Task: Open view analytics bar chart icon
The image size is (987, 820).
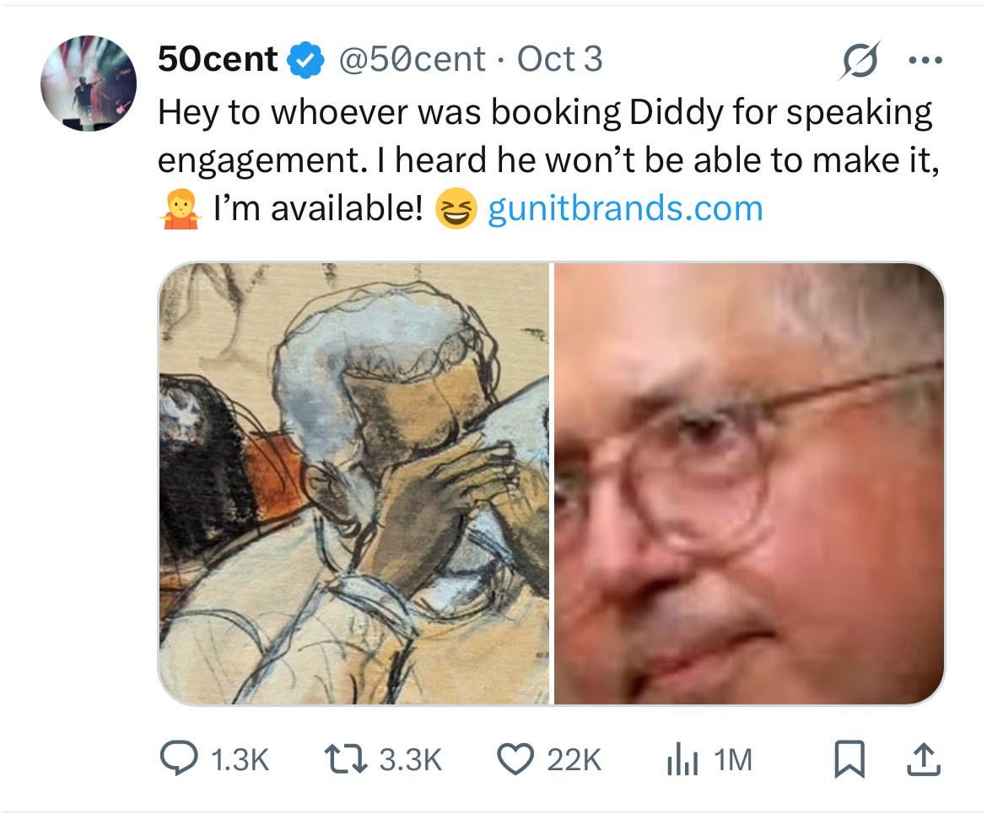Action: [681, 761]
